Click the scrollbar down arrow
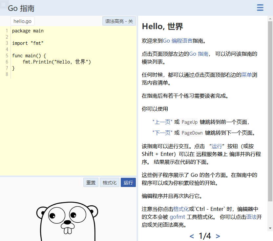The image size is (273, 241). point(270,228)
